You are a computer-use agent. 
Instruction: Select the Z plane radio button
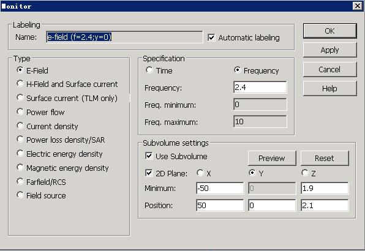pos(305,173)
